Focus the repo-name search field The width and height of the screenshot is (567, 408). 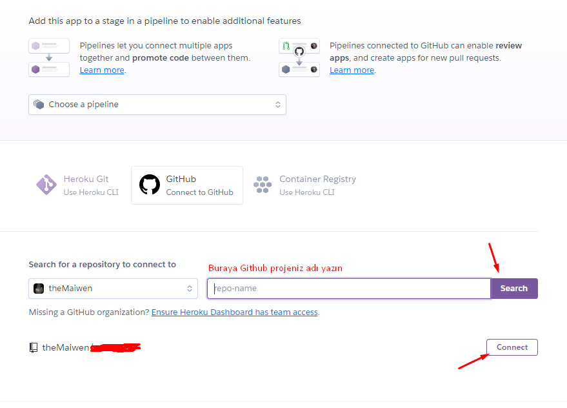coord(349,289)
